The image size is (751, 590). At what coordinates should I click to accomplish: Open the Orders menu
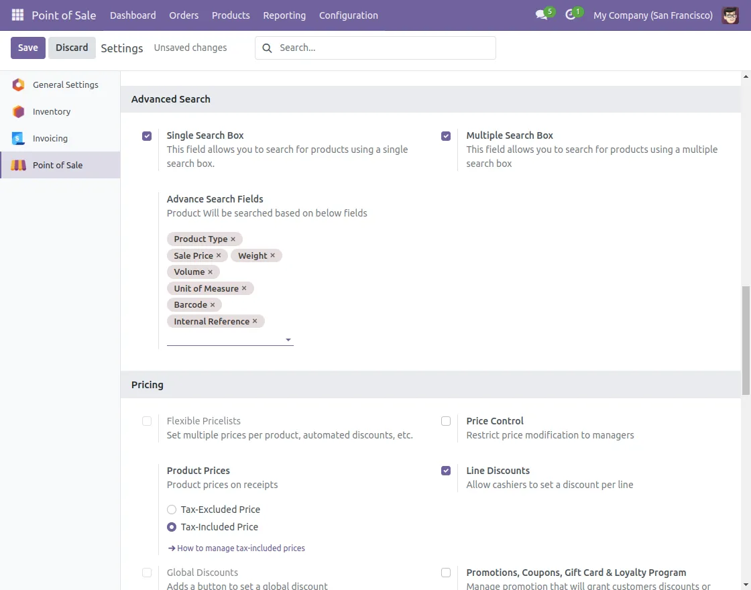[x=184, y=15]
